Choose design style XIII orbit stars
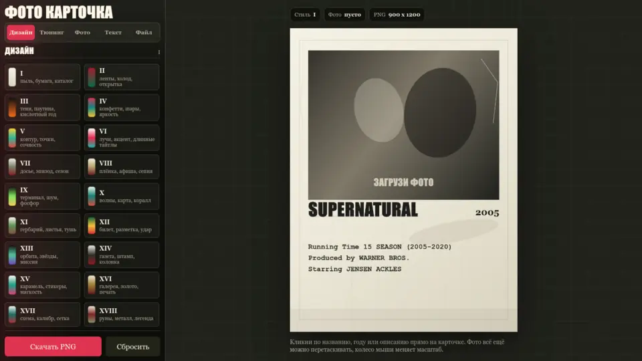Screen dimensions: 642x361 tap(42, 255)
